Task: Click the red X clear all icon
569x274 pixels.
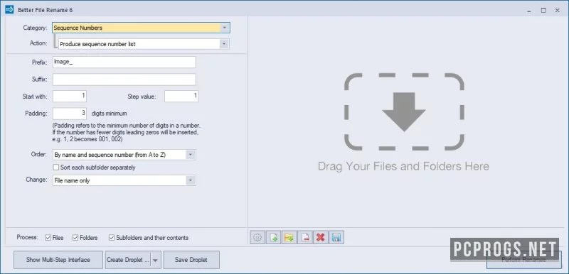Action: coord(321,237)
